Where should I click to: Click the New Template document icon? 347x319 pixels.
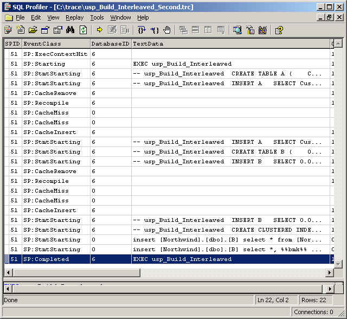(x=21, y=30)
